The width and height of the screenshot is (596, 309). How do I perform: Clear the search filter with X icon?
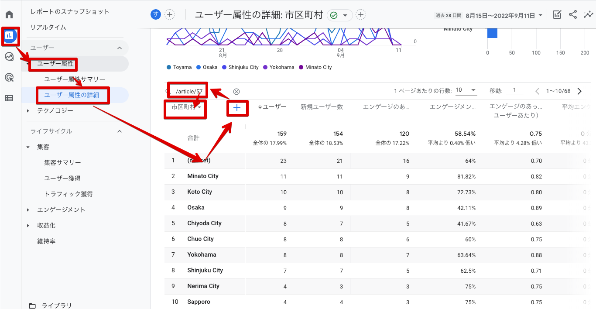pos(236,92)
